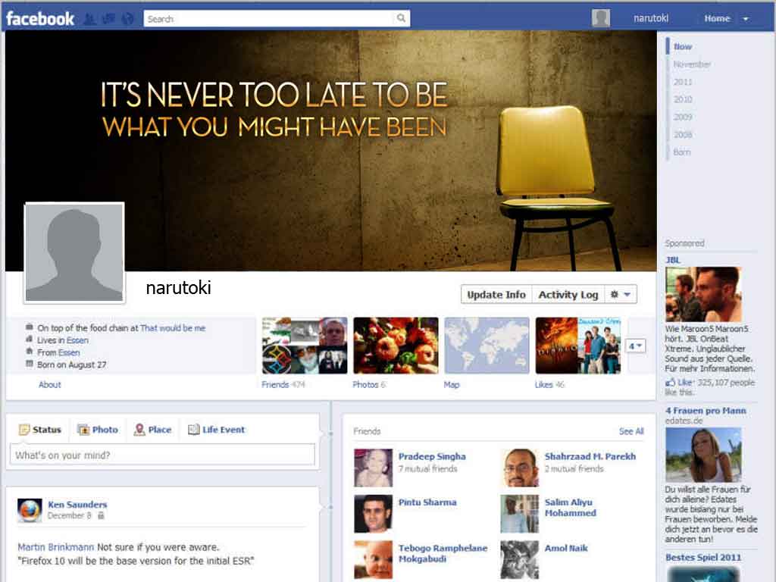Jump to Now on the timeline
Image resolution: width=776 pixels, height=582 pixels.
683,46
